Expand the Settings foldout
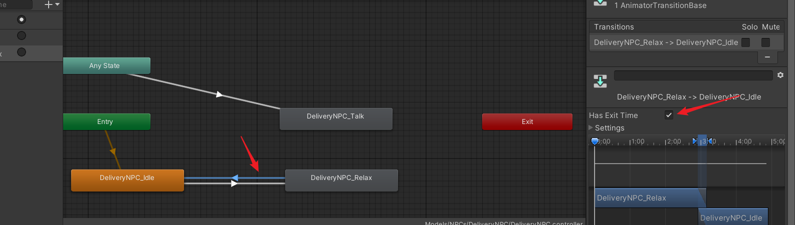This screenshot has width=795, height=225. coord(591,128)
